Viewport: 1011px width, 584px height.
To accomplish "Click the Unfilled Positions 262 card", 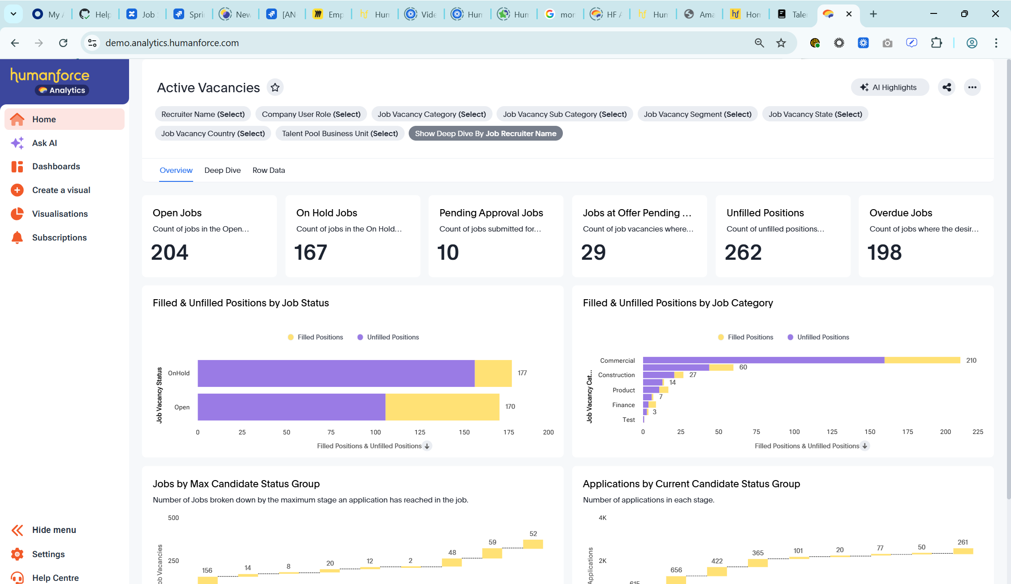I will (783, 236).
